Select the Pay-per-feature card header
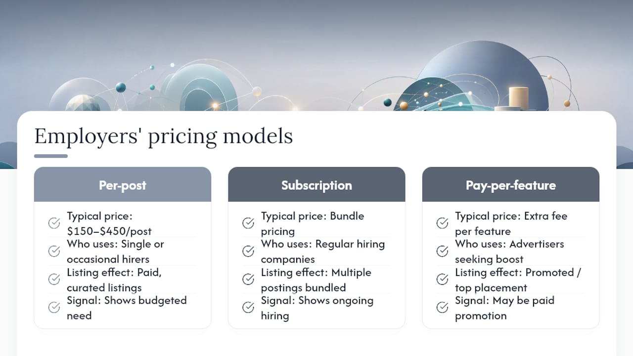The image size is (633, 356). click(511, 184)
